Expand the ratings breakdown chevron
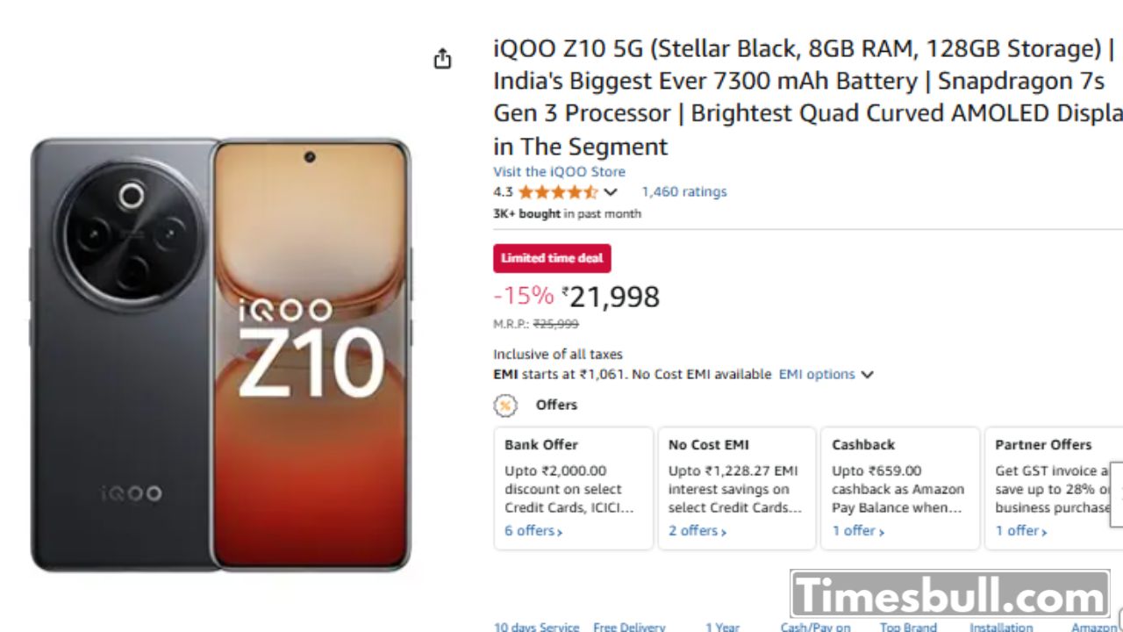Viewport: 1123px width, 632px height. (611, 192)
